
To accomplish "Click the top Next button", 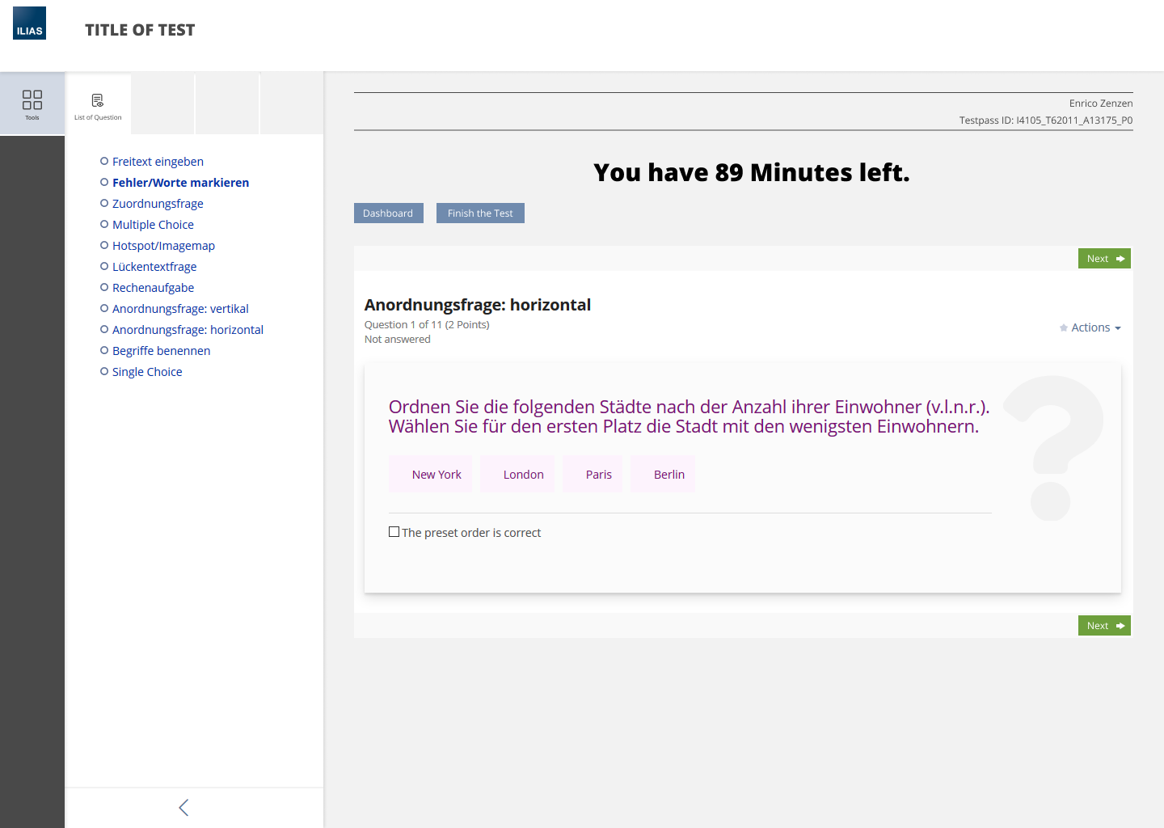I will point(1103,259).
